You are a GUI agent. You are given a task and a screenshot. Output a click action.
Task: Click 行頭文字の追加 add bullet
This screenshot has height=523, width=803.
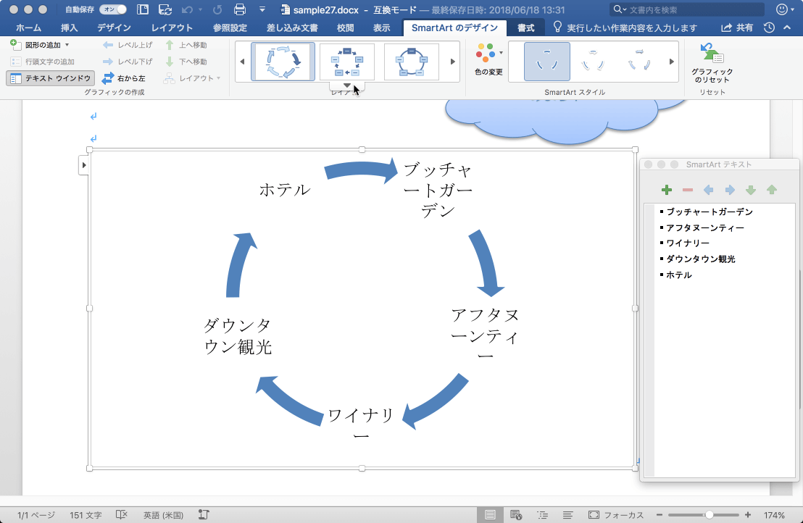[43, 62]
